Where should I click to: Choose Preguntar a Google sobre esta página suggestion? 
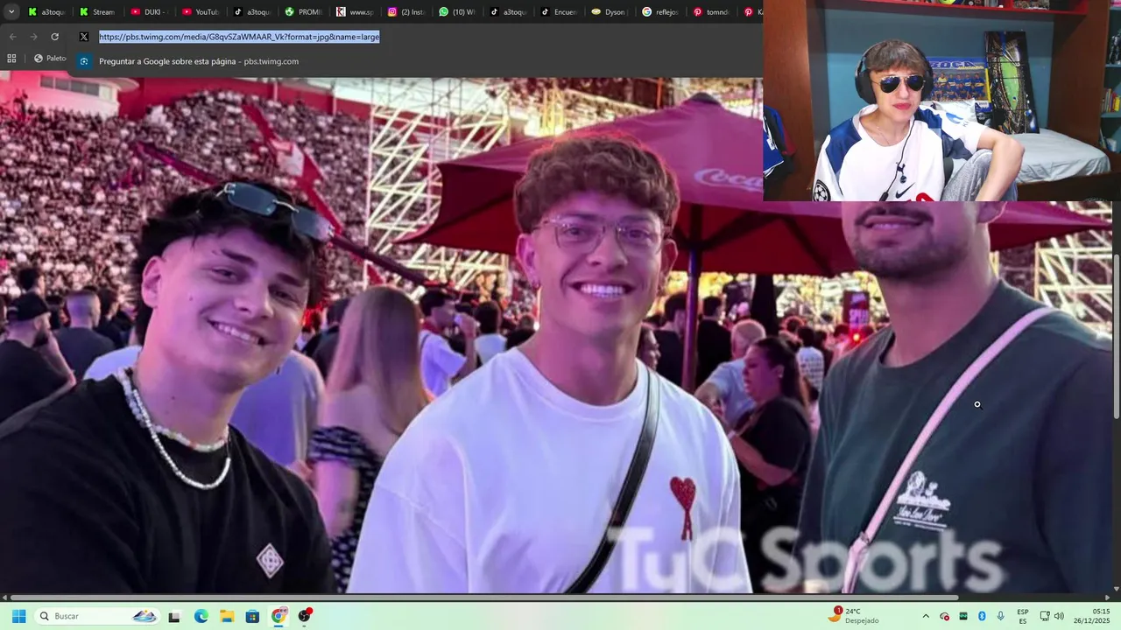[x=199, y=61]
